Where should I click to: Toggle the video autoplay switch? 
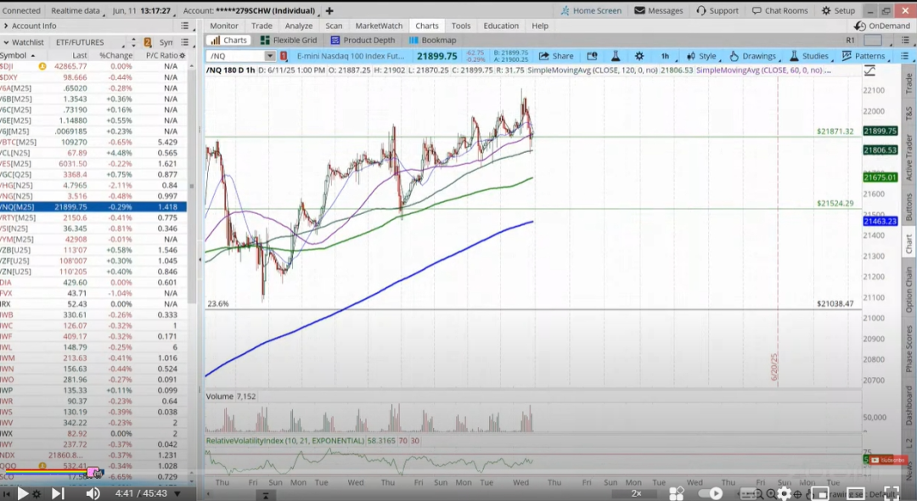[709, 493]
